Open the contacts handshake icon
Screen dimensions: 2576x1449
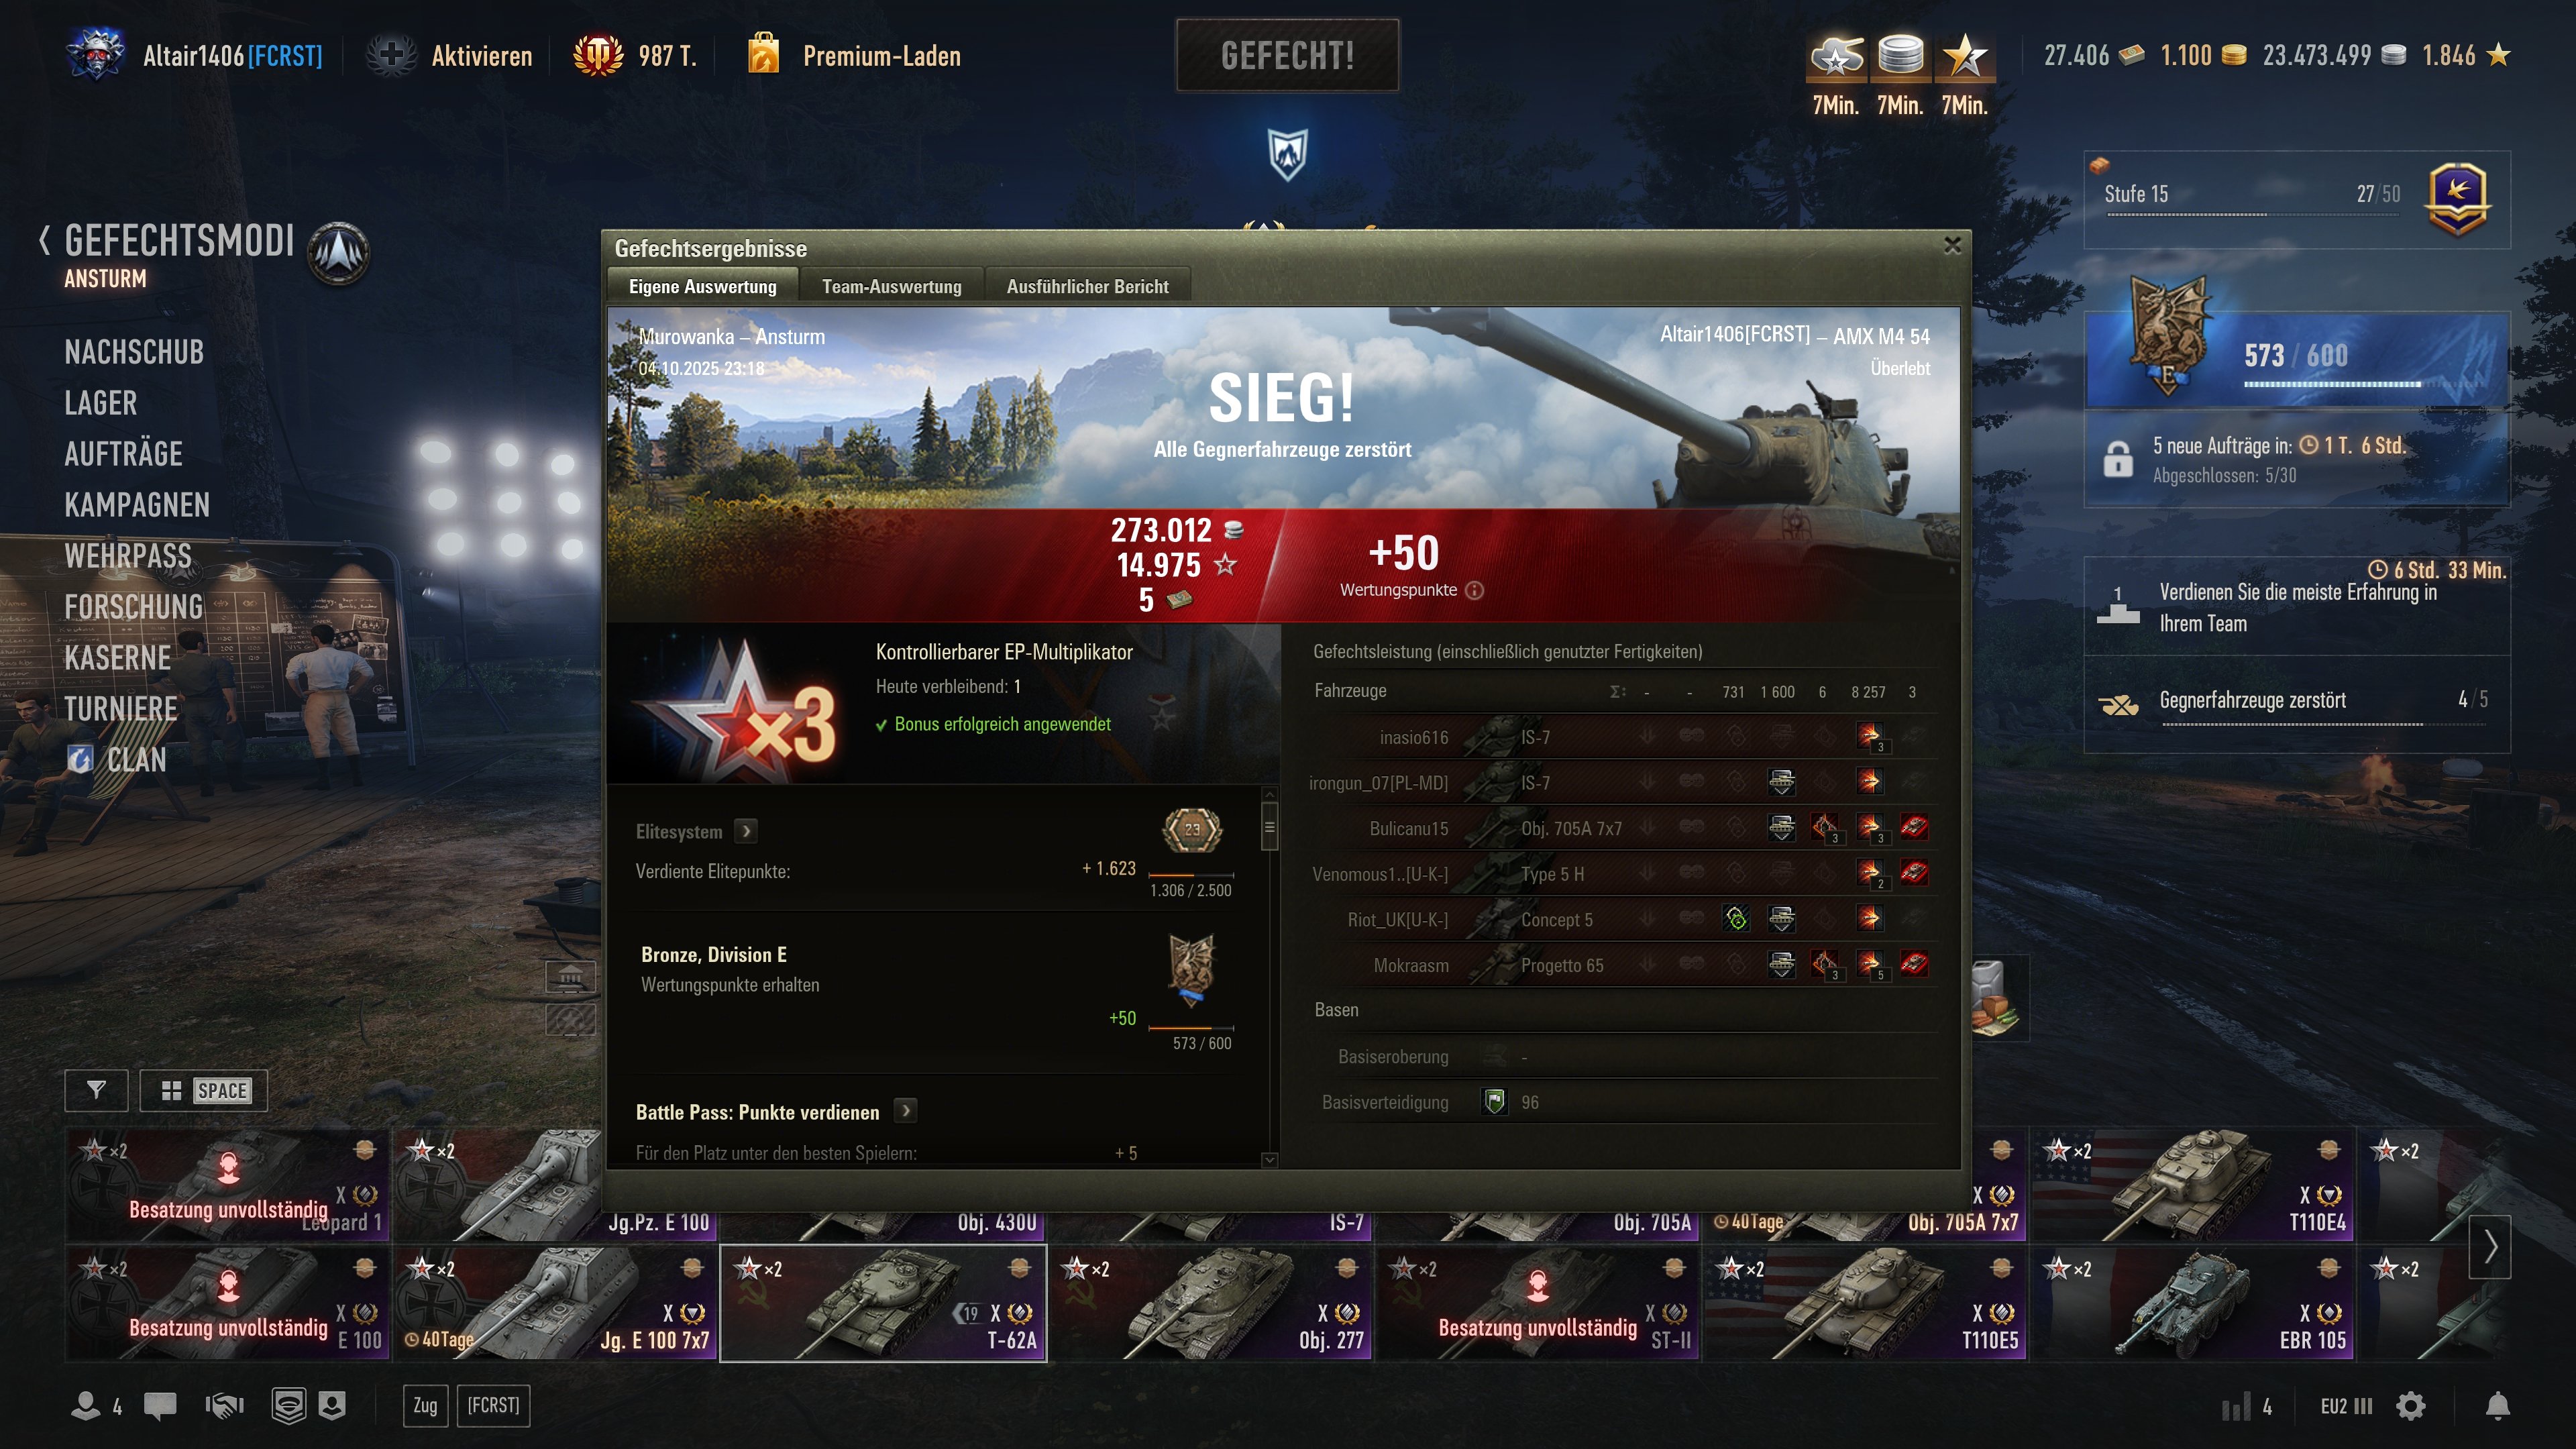coord(225,1406)
